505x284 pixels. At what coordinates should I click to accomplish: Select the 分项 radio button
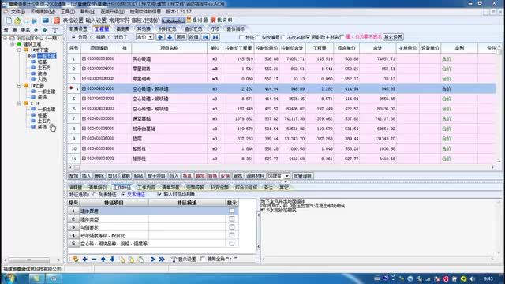[x=73, y=37]
